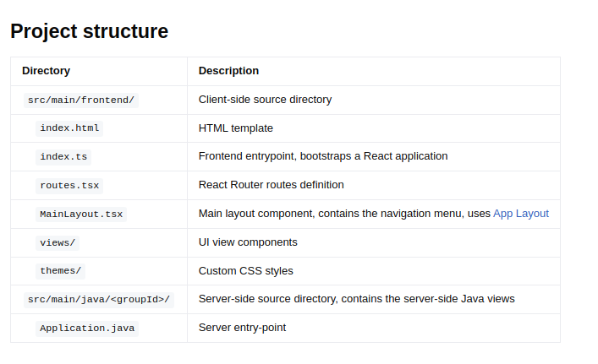The width and height of the screenshot is (598, 364).
Task: Click the routes.tsx code label
Action: point(69,185)
